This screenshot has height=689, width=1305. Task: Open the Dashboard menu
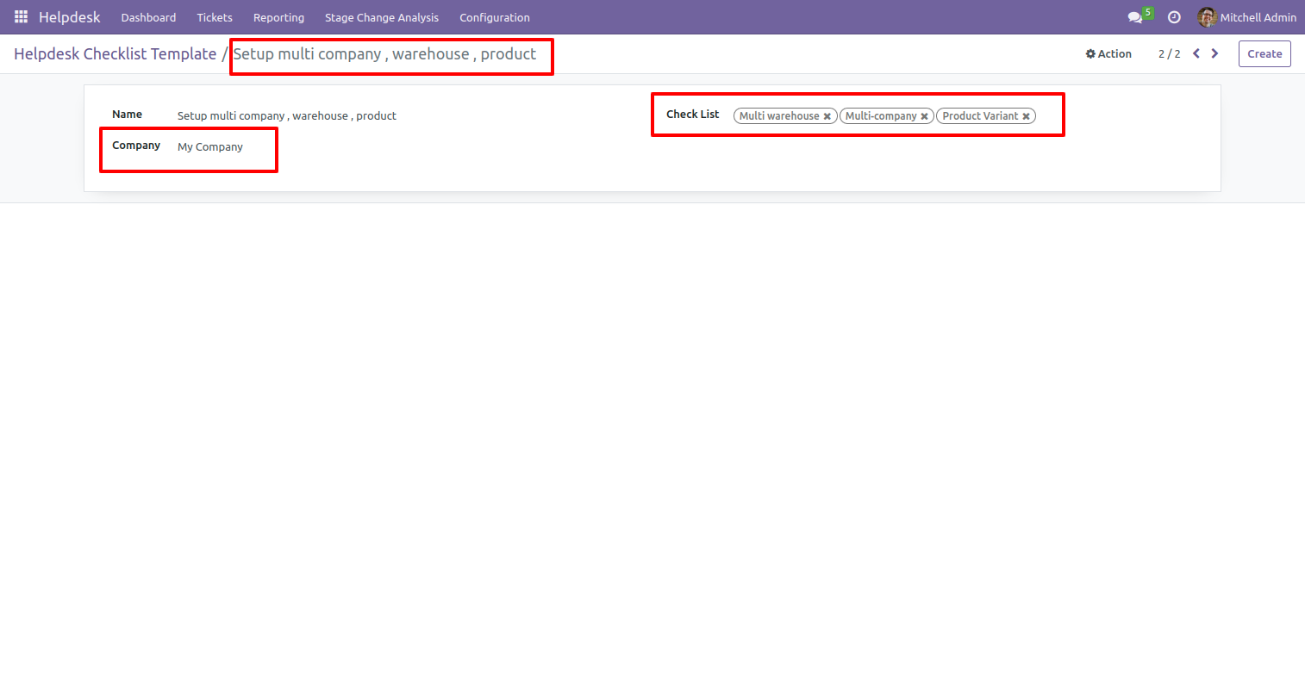[148, 17]
